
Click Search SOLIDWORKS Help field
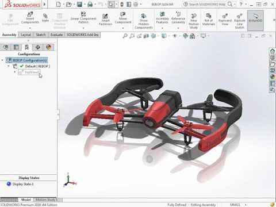coord(207,4)
